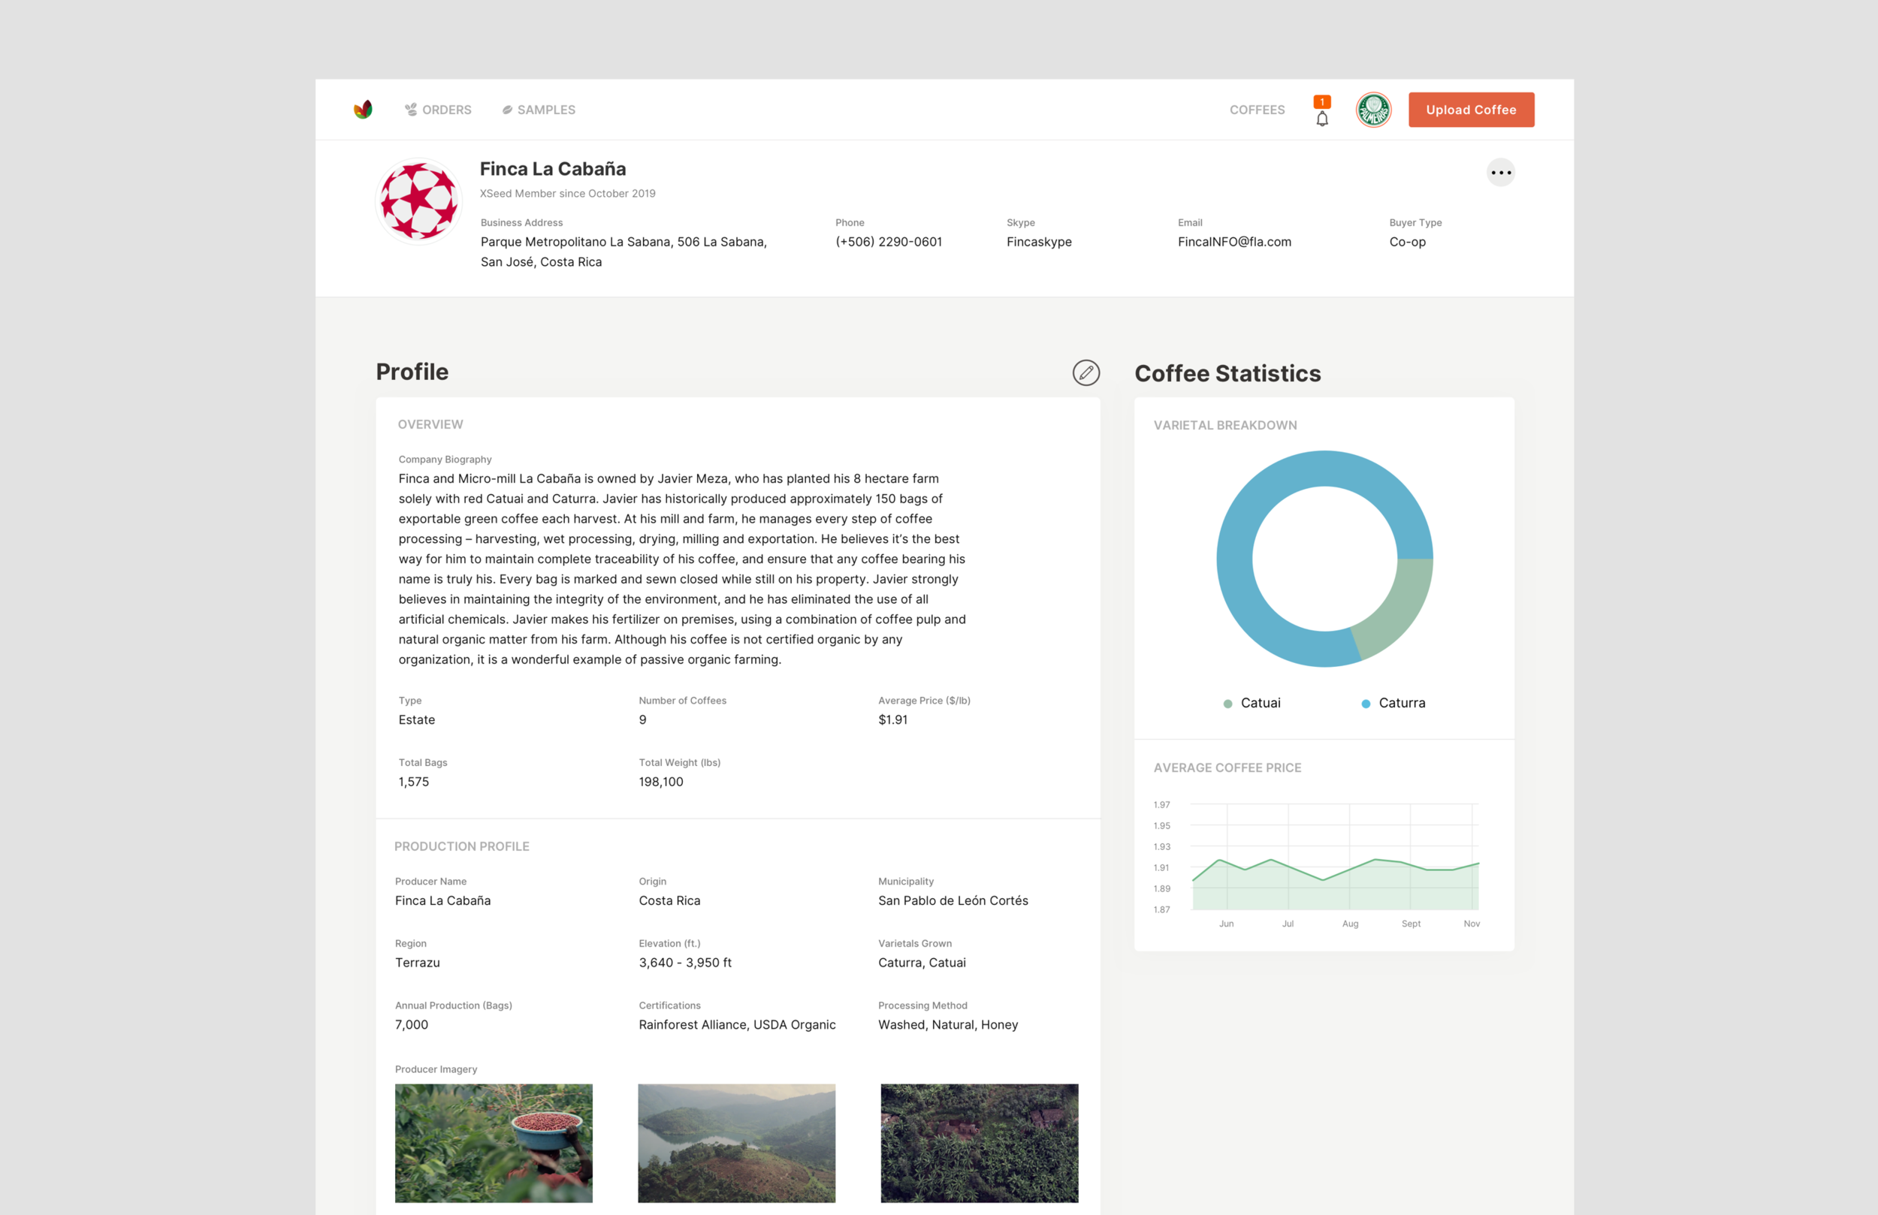Open the aerial plantation photo
The height and width of the screenshot is (1215, 1878).
(980, 1143)
